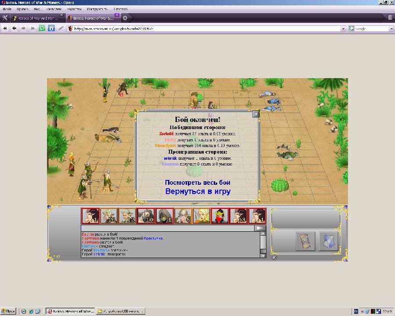Send chat message with arrow button
The height and width of the screenshot is (316, 395).
(x=260, y=228)
